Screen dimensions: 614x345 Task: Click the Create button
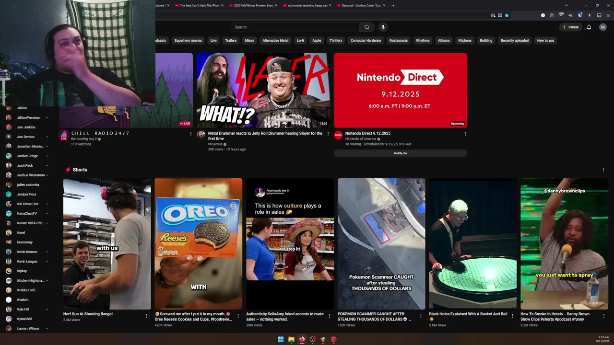(570, 27)
